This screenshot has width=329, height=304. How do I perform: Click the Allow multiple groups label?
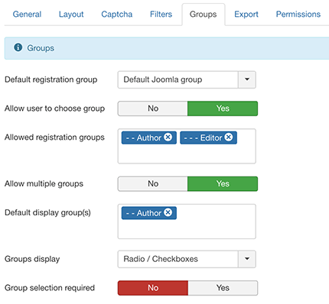[44, 184]
